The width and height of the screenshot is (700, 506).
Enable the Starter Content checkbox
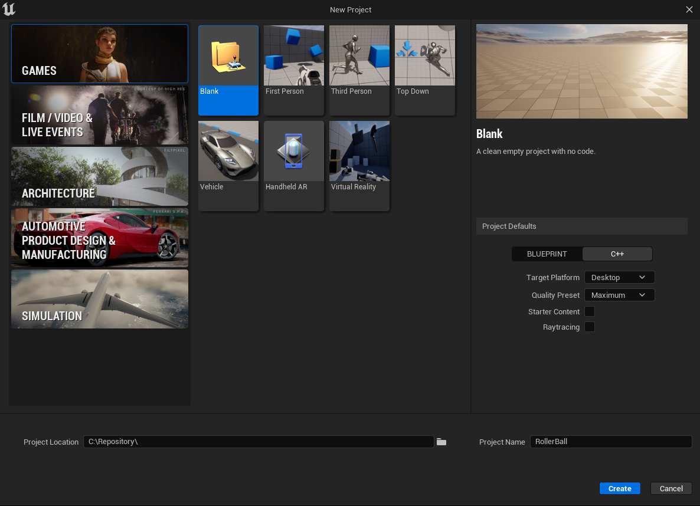589,311
